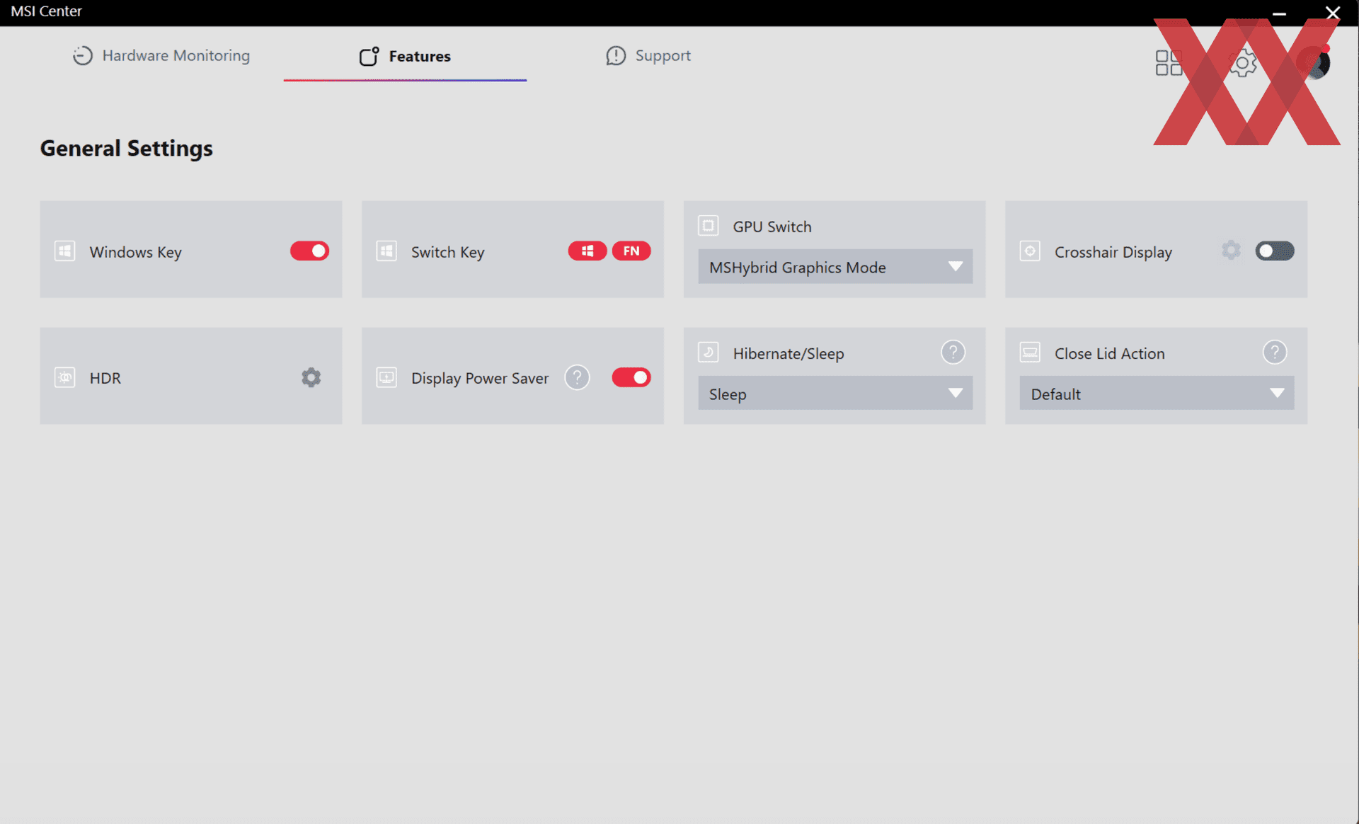
Task: Click the Switch Key label
Action: [447, 252]
